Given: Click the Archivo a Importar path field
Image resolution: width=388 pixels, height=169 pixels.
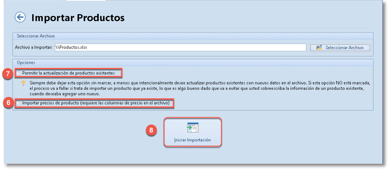Looking at the screenshot, I should pyautogui.click(x=180, y=48).
